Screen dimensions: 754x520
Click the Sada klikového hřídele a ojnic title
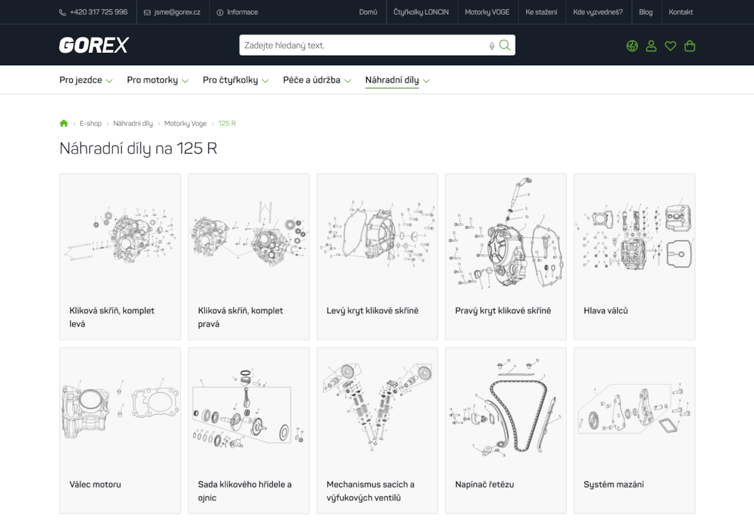245,491
